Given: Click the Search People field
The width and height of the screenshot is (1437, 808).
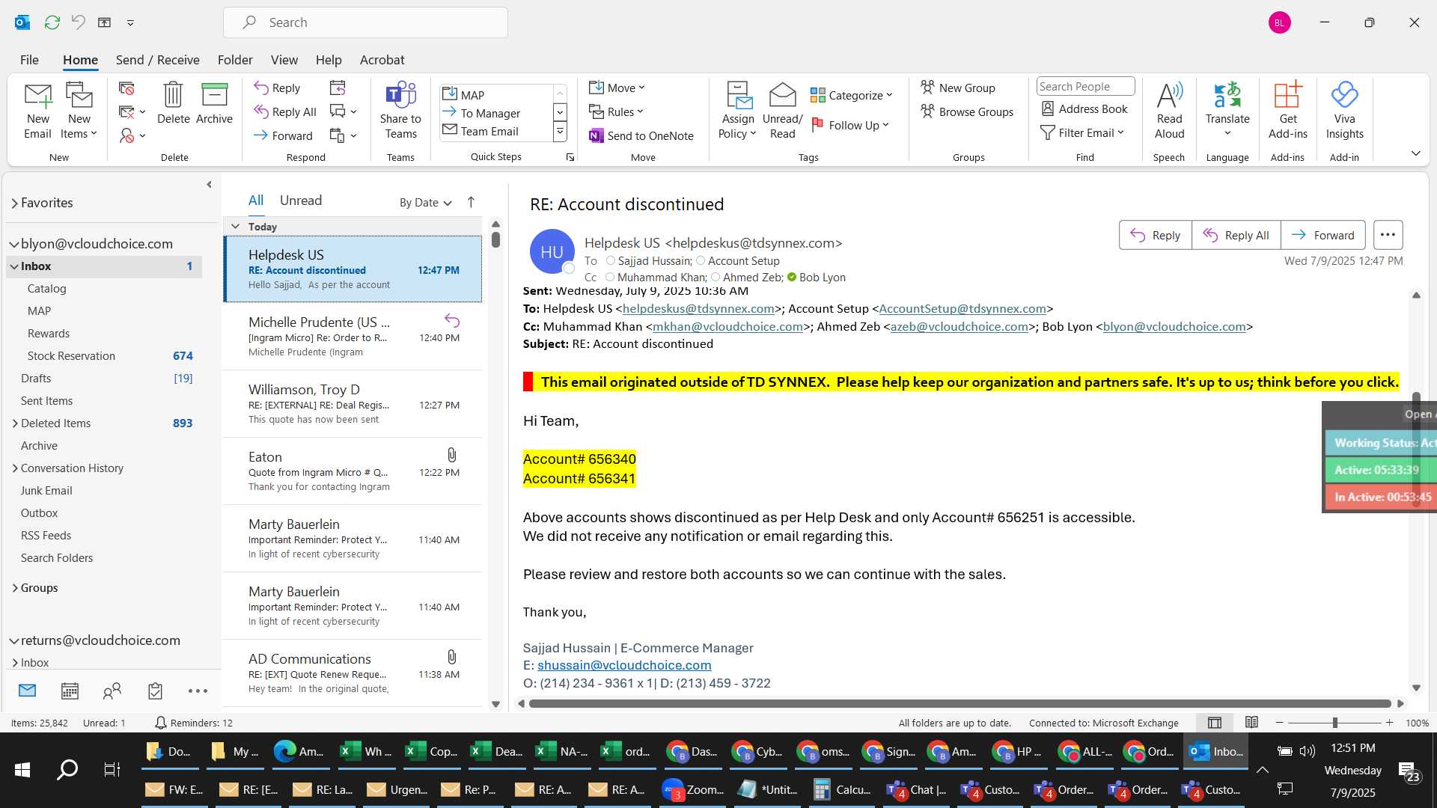Looking at the screenshot, I should [1085, 87].
